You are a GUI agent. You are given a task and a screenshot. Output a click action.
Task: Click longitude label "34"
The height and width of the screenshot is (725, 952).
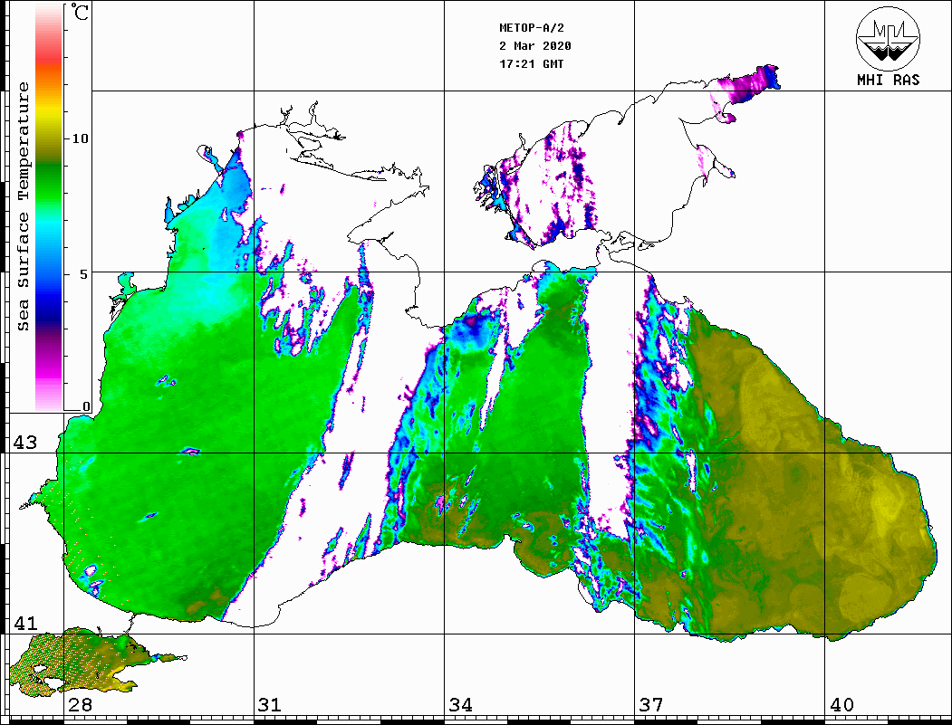tap(460, 705)
